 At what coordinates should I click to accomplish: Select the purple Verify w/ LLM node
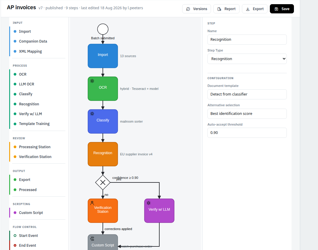point(159,211)
